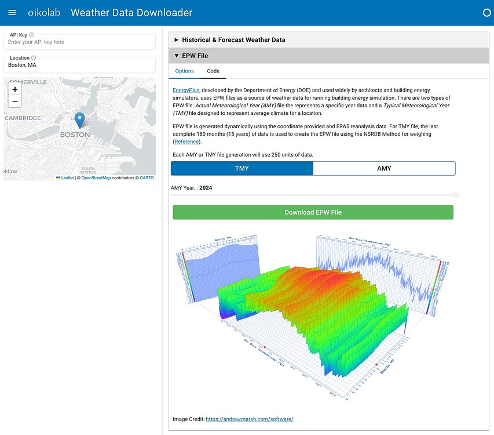The width and height of the screenshot is (494, 435).
Task: Switch to the Options tab
Action: tap(184, 71)
